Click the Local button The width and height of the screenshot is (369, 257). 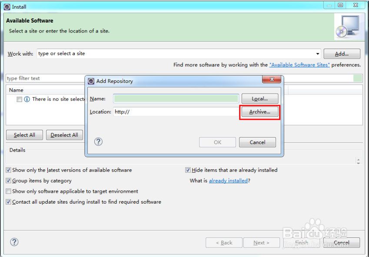259,99
